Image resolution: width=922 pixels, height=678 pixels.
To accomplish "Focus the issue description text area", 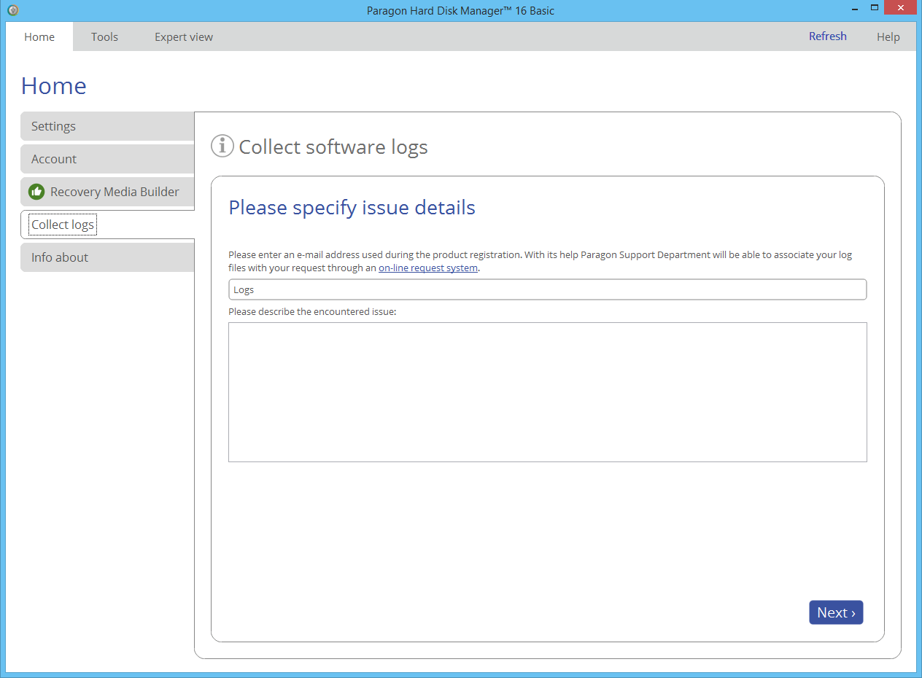I will click(x=547, y=391).
